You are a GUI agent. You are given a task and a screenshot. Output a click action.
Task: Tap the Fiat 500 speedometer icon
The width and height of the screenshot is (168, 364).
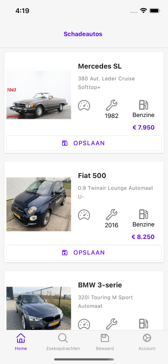pos(84,215)
